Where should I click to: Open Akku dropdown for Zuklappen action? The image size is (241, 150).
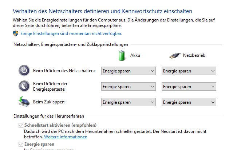coord(128,102)
